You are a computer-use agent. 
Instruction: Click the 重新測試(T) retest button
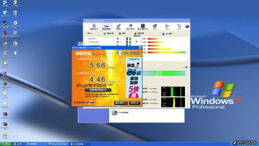(121, 103)
